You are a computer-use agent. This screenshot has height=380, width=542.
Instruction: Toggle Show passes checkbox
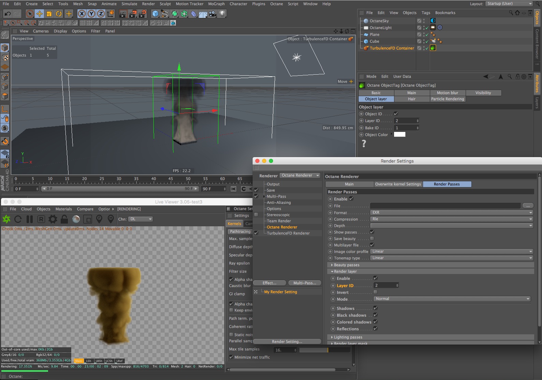(x=372, y=232)
